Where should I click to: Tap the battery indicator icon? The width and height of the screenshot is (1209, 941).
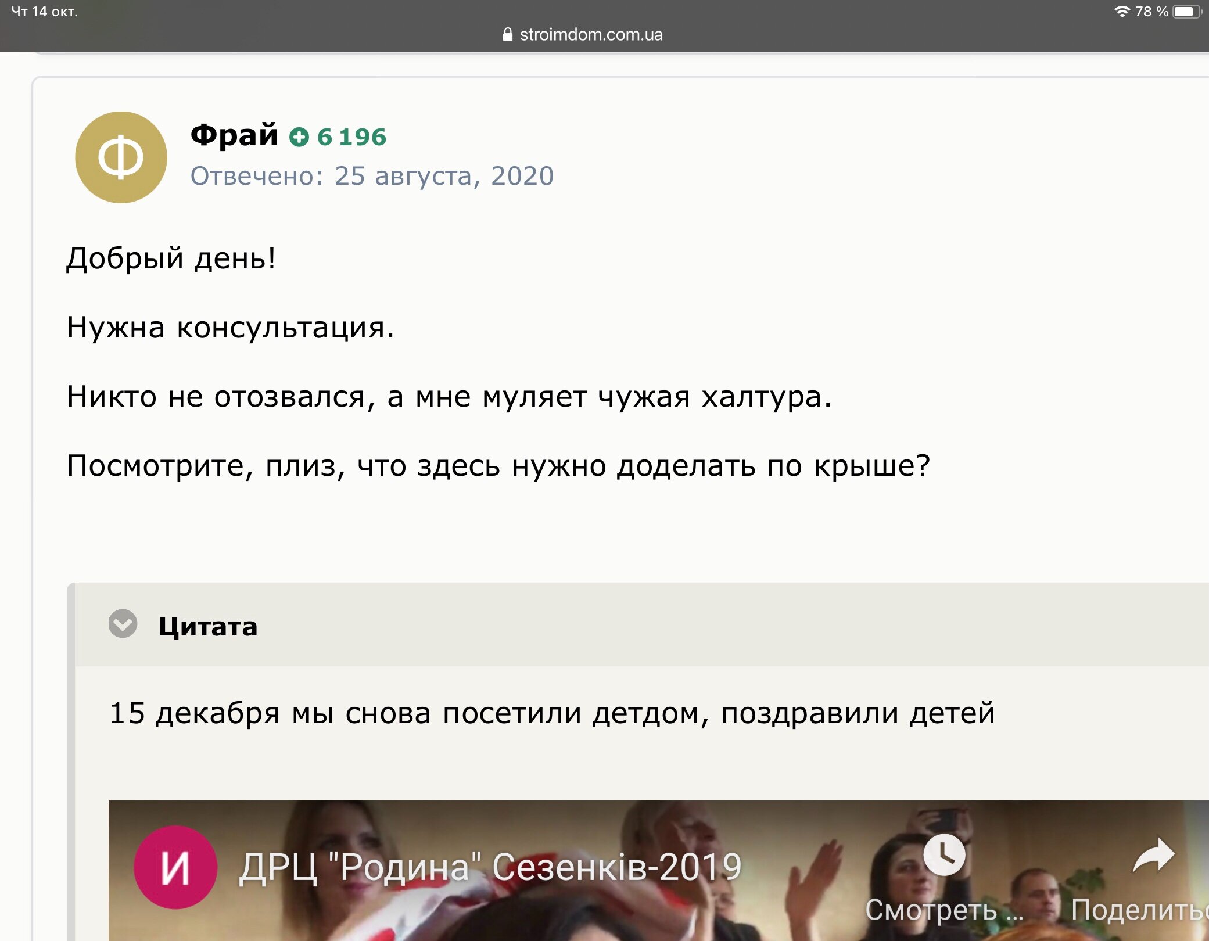(x=1187, y=12)
